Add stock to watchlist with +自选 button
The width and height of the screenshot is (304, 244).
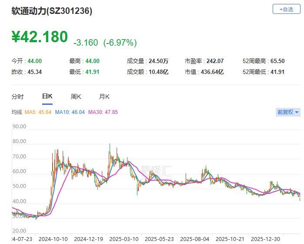[x=286, y=9]
